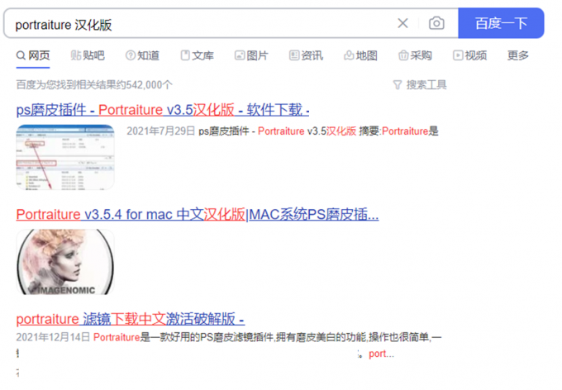
Task: Open the ps磨皮插件 Portraiture v3.5汉化版 result link
Action: pyautogui.click(x=163, y=110)
